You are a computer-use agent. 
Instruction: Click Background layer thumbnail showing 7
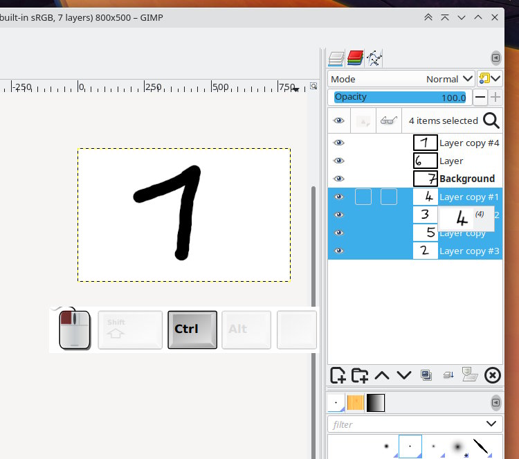point(426,179)
